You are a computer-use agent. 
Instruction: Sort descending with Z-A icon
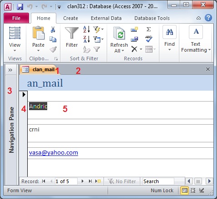click(87, 39)
